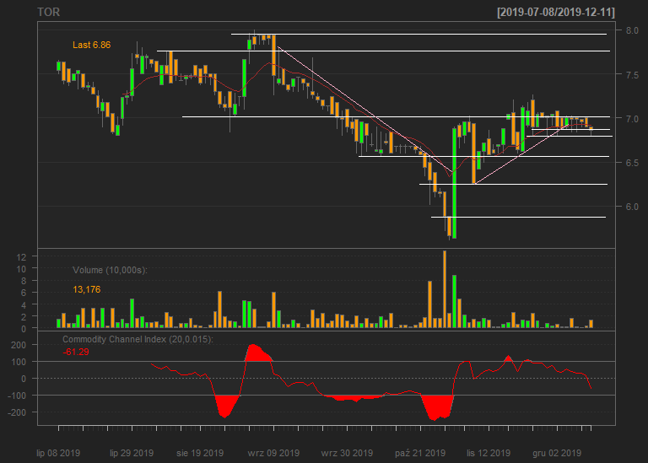Click the 7.0 price axis label

coord(632,119)
